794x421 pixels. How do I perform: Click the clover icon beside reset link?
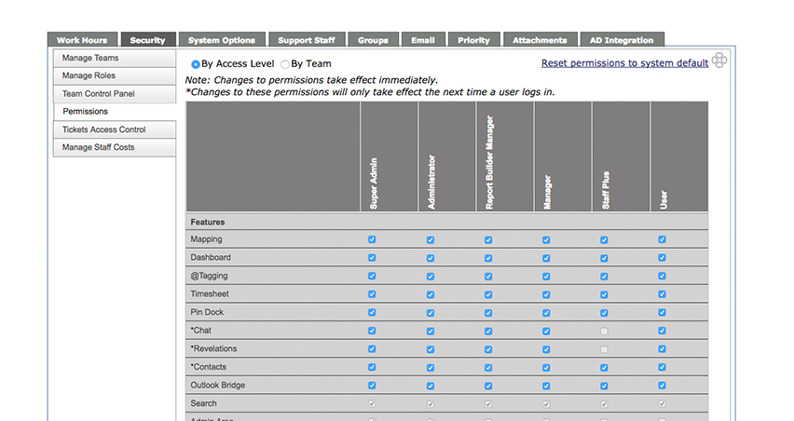719,61
